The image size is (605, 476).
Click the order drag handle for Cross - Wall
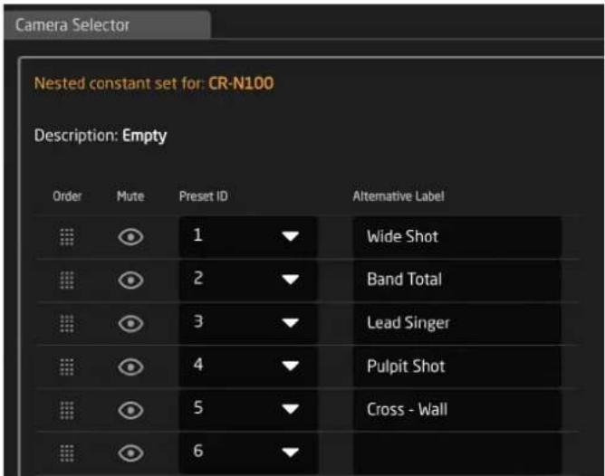coord(67,410)
